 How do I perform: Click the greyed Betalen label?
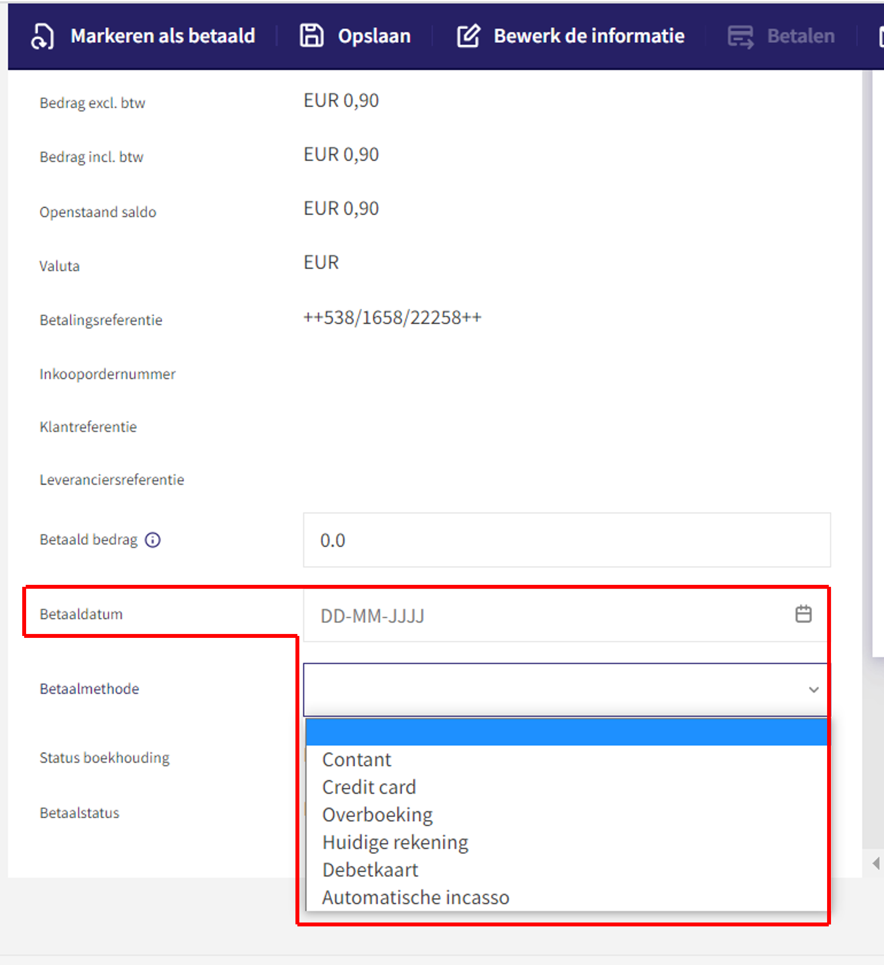(x=801, y=36)
